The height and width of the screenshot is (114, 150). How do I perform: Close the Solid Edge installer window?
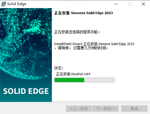[143, 4]
